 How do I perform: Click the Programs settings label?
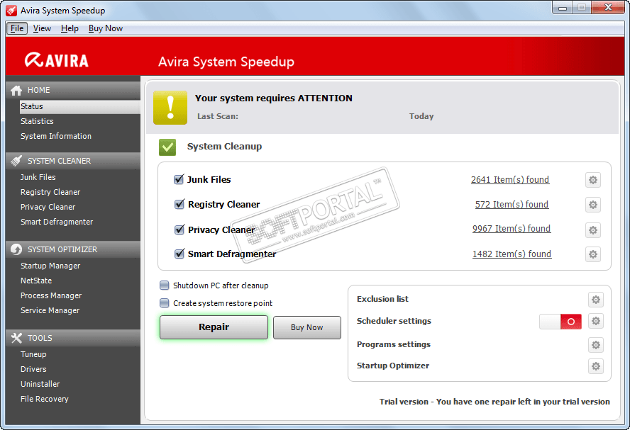393,344
